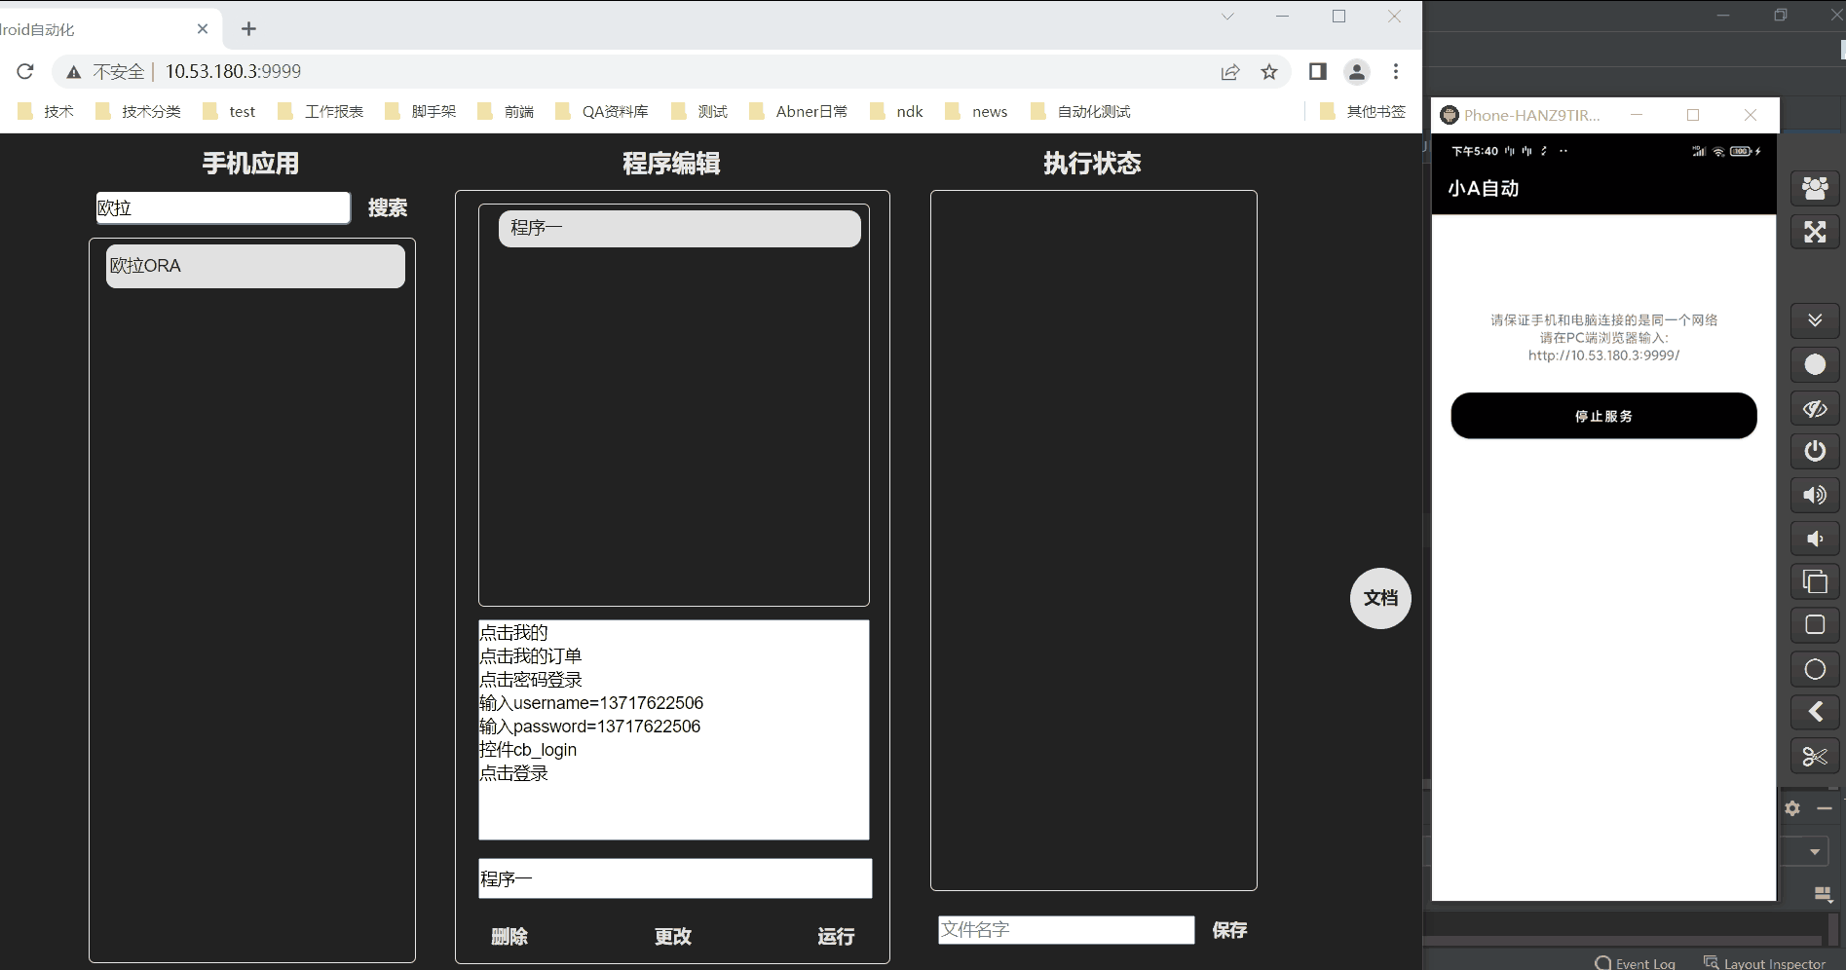The width and height of the screenshot is (1846, 970).
Task: Click the line 输入password=13717622506
Action: coord(590,727)
